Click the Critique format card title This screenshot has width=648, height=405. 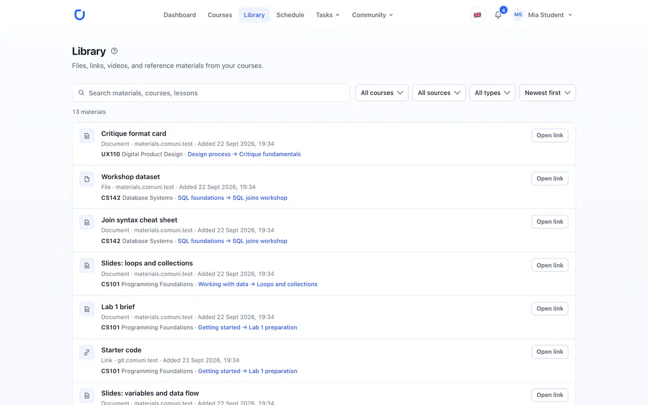(x=134, y=133)
